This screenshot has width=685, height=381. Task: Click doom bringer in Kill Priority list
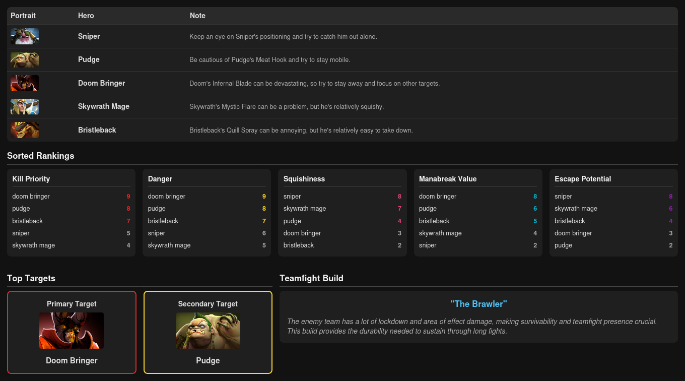pyautogui.click(x=31, y=197)
